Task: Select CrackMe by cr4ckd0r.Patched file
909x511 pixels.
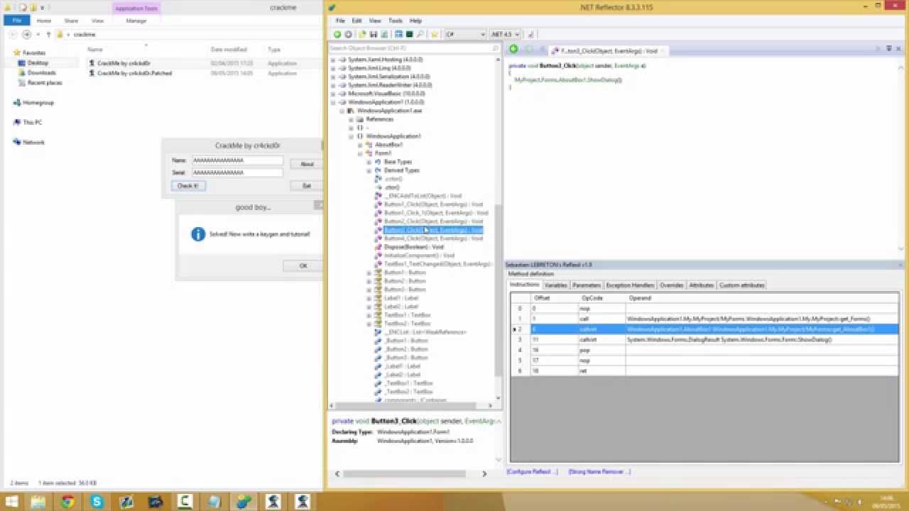Action: click(x=135, y=73)
